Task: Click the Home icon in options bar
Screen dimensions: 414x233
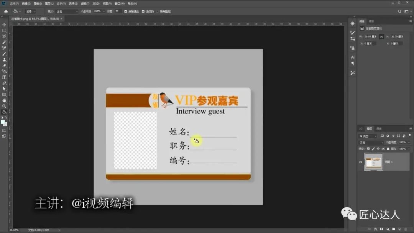Action: click(x=6, y=11)
